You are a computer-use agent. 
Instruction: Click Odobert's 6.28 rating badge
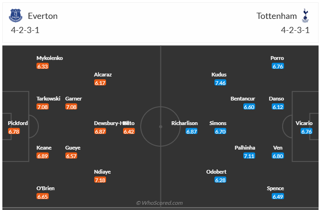(220, 180)
